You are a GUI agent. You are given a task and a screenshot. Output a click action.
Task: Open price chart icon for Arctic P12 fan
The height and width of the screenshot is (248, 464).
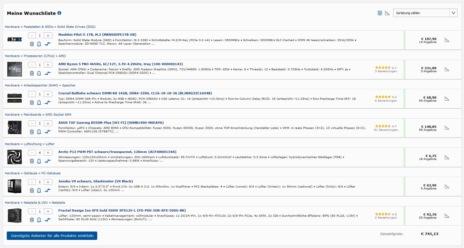click(x=447, y=157)
